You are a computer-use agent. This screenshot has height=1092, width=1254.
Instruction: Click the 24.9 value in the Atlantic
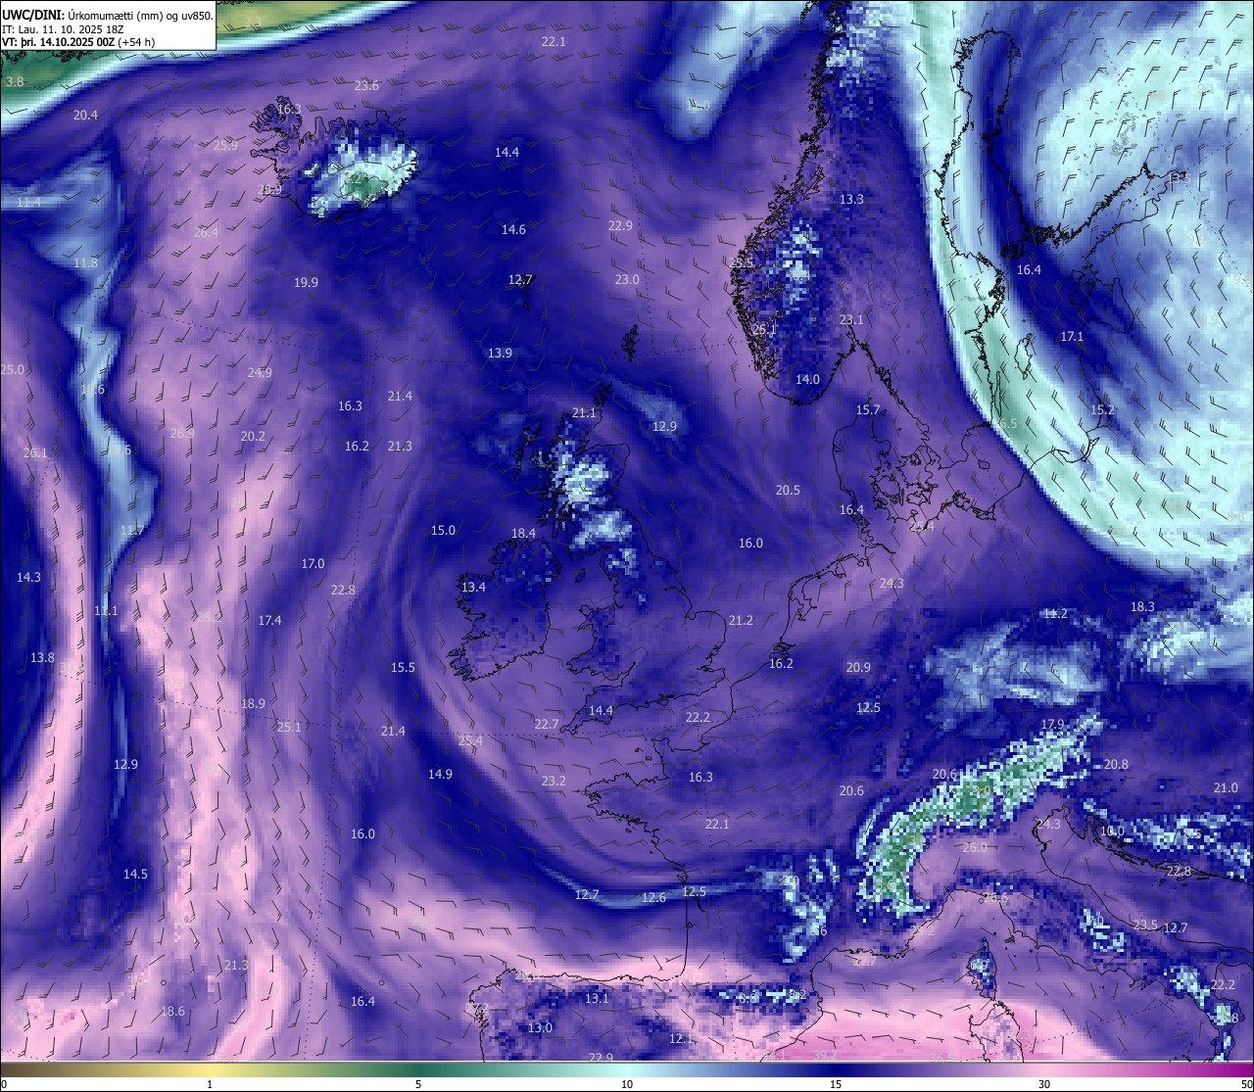click(260, 373)
